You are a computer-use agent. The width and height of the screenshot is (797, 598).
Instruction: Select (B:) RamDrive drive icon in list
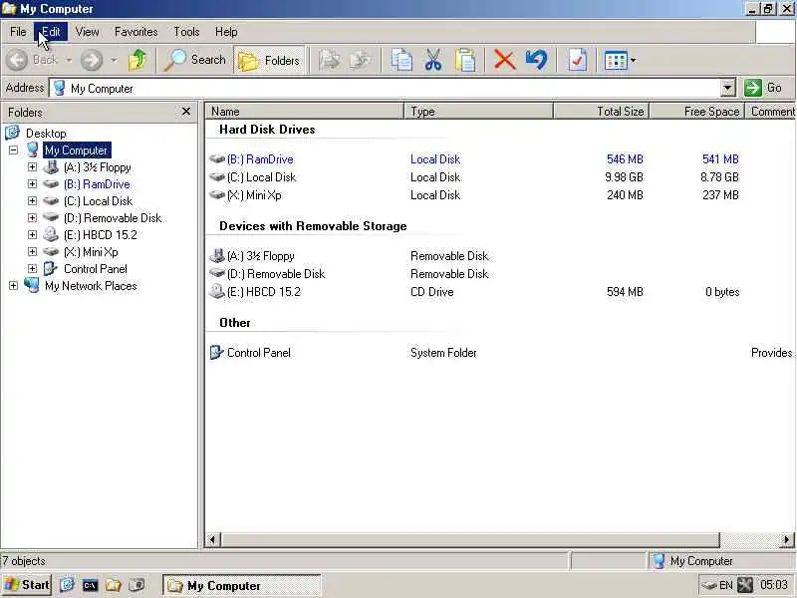217,159
